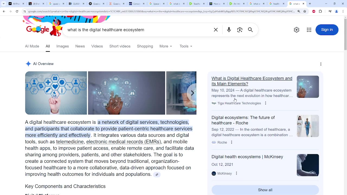Open McKinsey result three-dot options

point(236,174)
